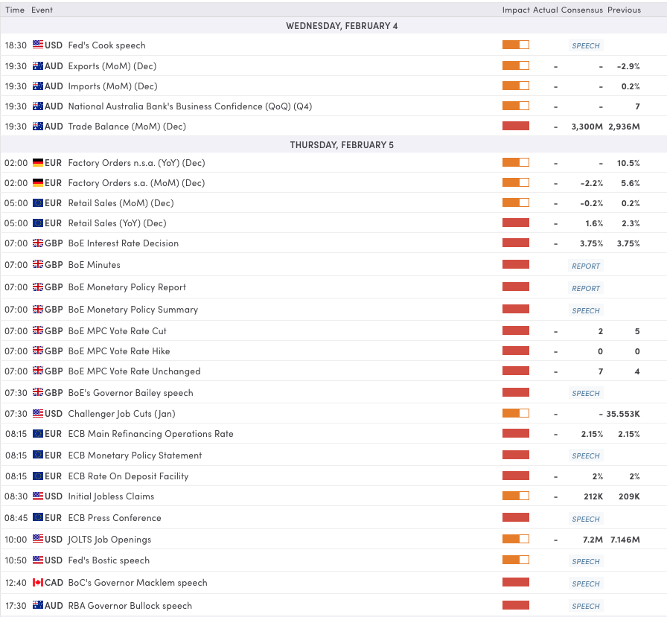Click the Canadian flag beside BoC's Governor Macklem speech
The height and width of the screenshot is (617, 667).
tap(38, 582)
